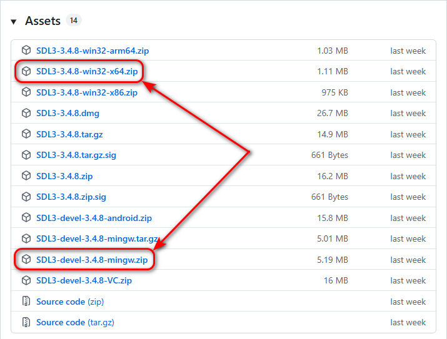Open SDL3-3.4.8.tar.gz.sig signature link
Viewport: 447px width, 339px height.
click(x=76, y=155)
